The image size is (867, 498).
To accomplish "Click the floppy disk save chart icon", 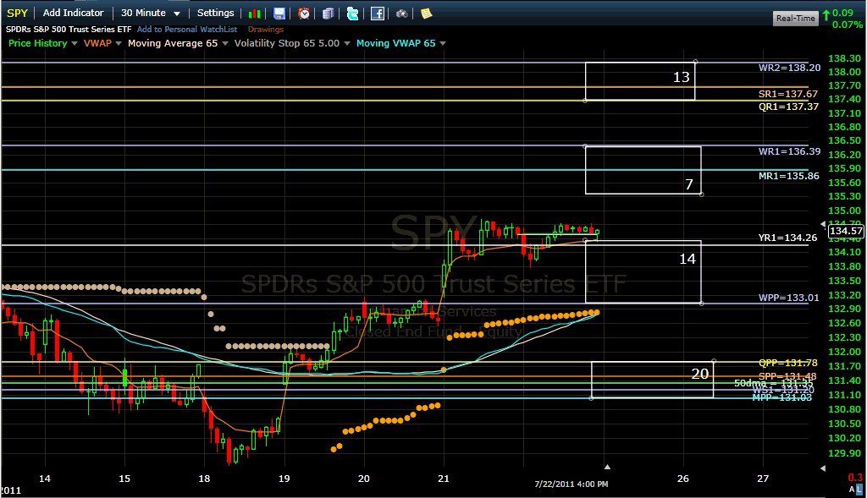I will [279, 14].
